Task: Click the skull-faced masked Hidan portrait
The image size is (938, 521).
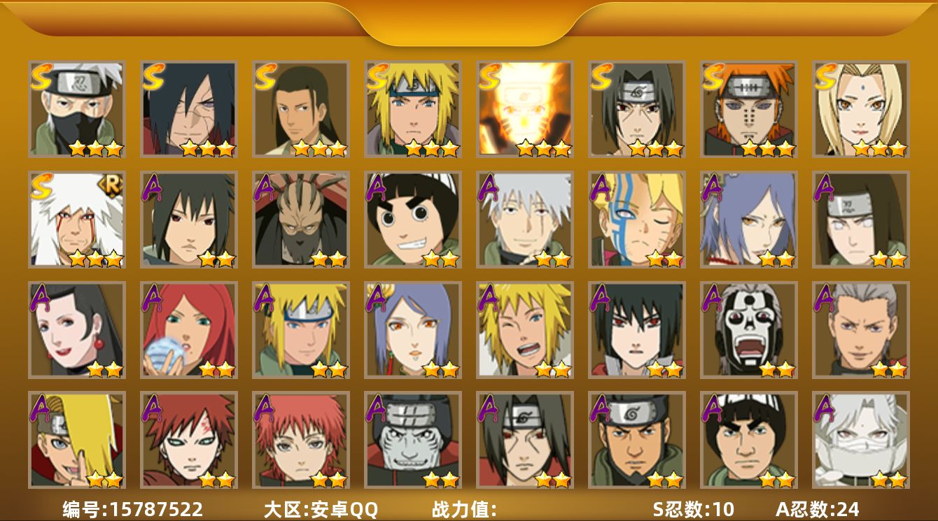Action: point(749,330)
